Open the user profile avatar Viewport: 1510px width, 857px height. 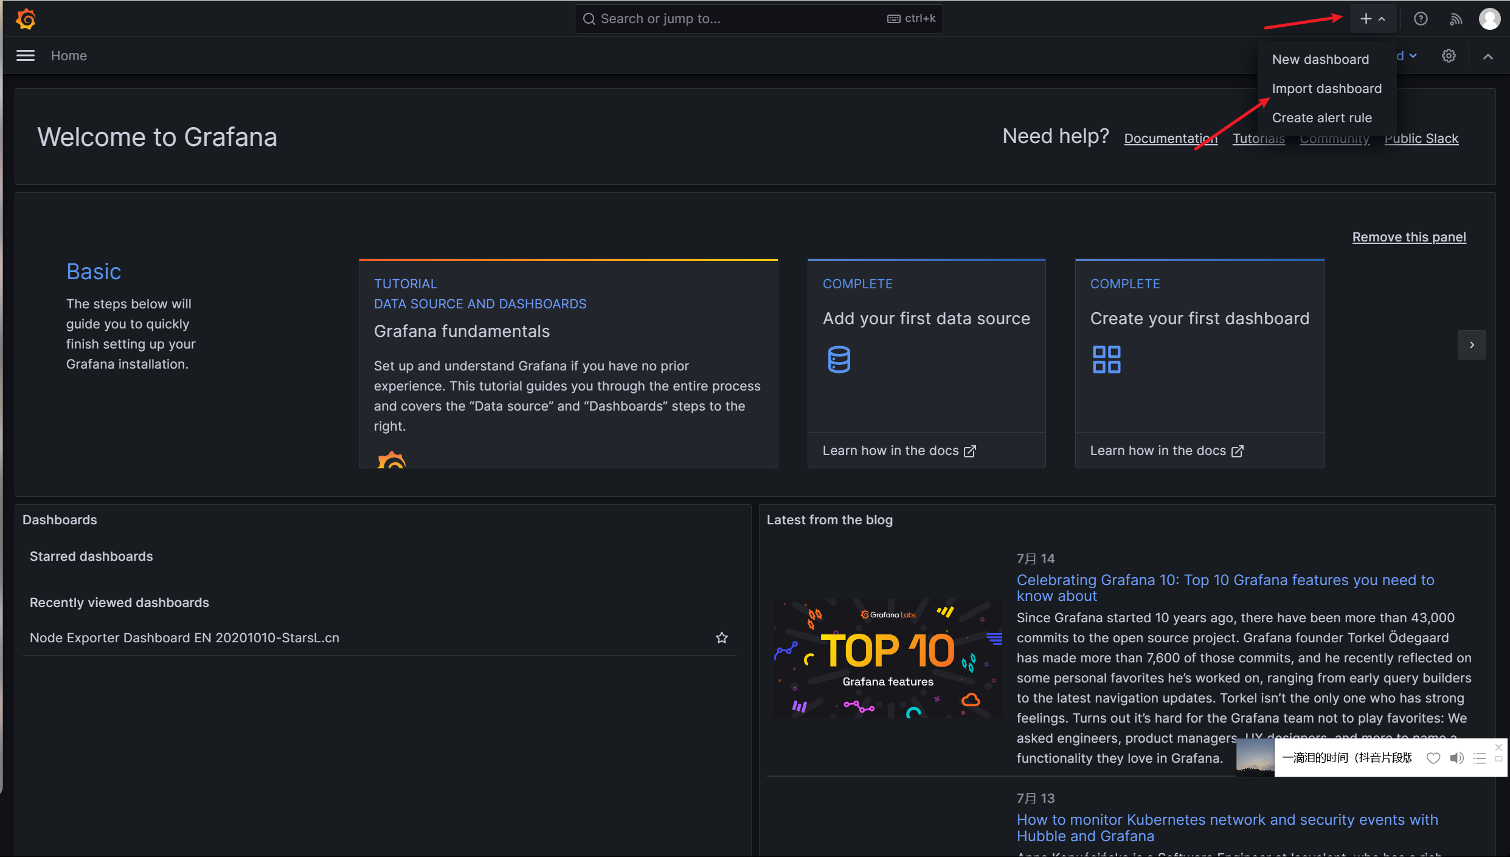1489,19
